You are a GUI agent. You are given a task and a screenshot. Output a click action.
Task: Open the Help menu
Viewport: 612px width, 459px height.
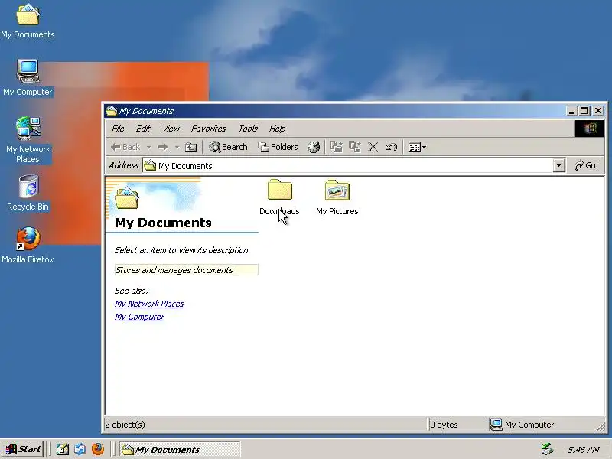(x=278, y=129)
